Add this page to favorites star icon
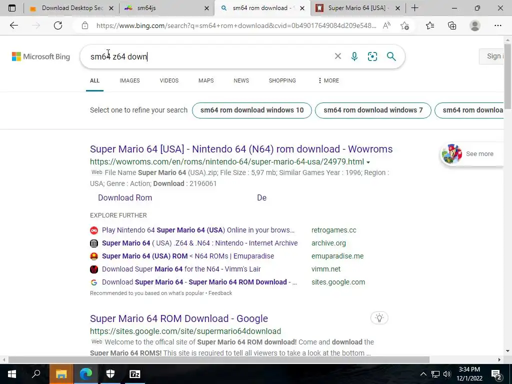The width and height of the screenshot is (512, 384). tap(404, 25)
